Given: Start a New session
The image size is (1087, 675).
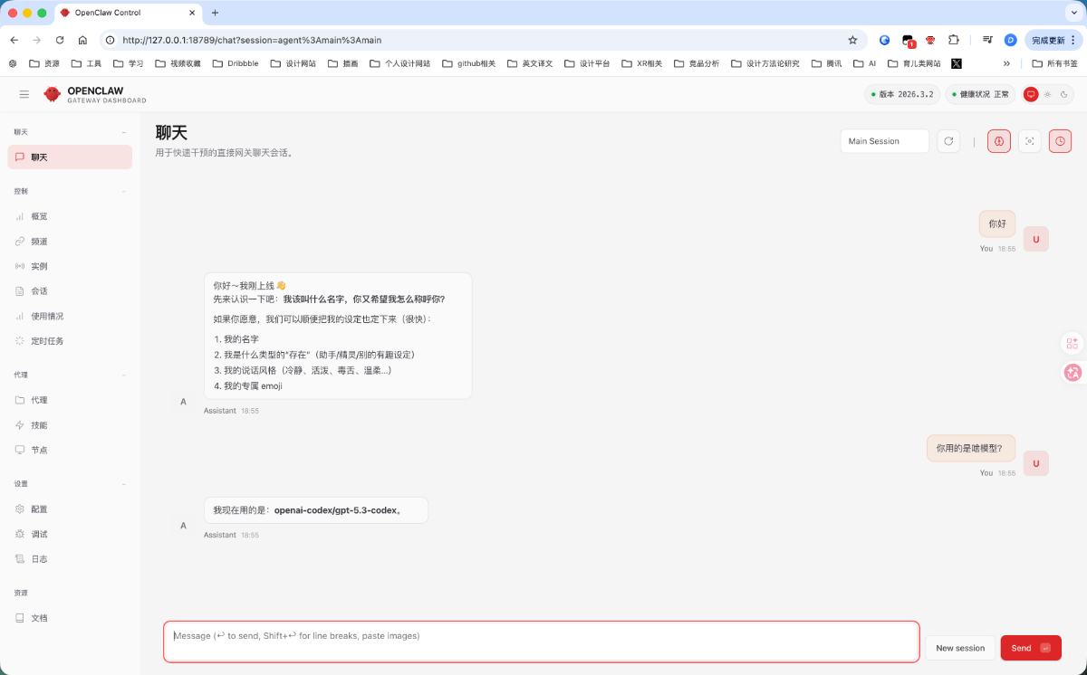Looking at the screenshot, I should point(959,648).
